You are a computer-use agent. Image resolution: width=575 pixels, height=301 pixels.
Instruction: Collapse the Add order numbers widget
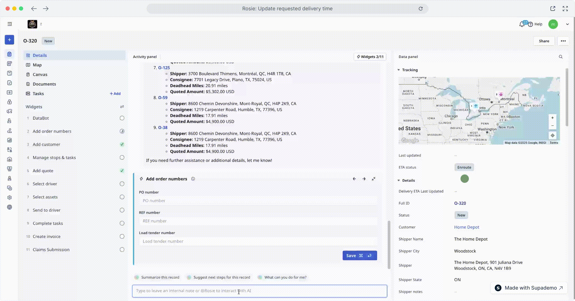pyautogui.click(x=374, y=179)
